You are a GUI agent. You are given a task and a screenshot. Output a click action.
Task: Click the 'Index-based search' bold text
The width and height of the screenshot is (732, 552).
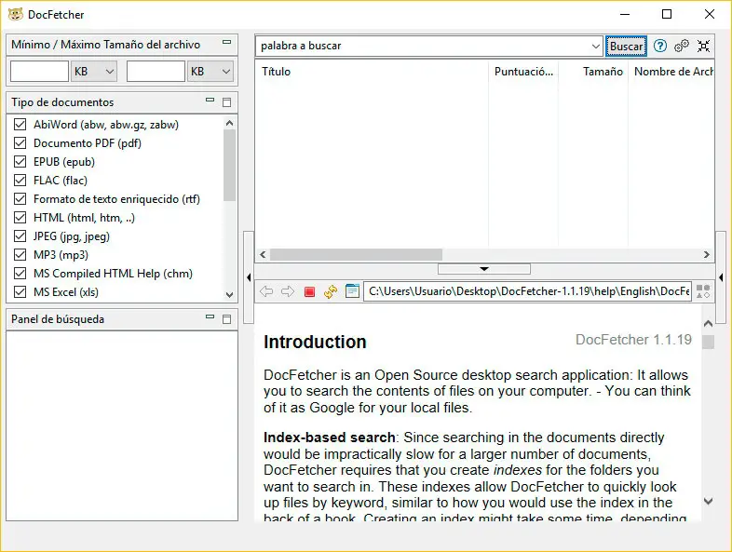tap(329, 438)
